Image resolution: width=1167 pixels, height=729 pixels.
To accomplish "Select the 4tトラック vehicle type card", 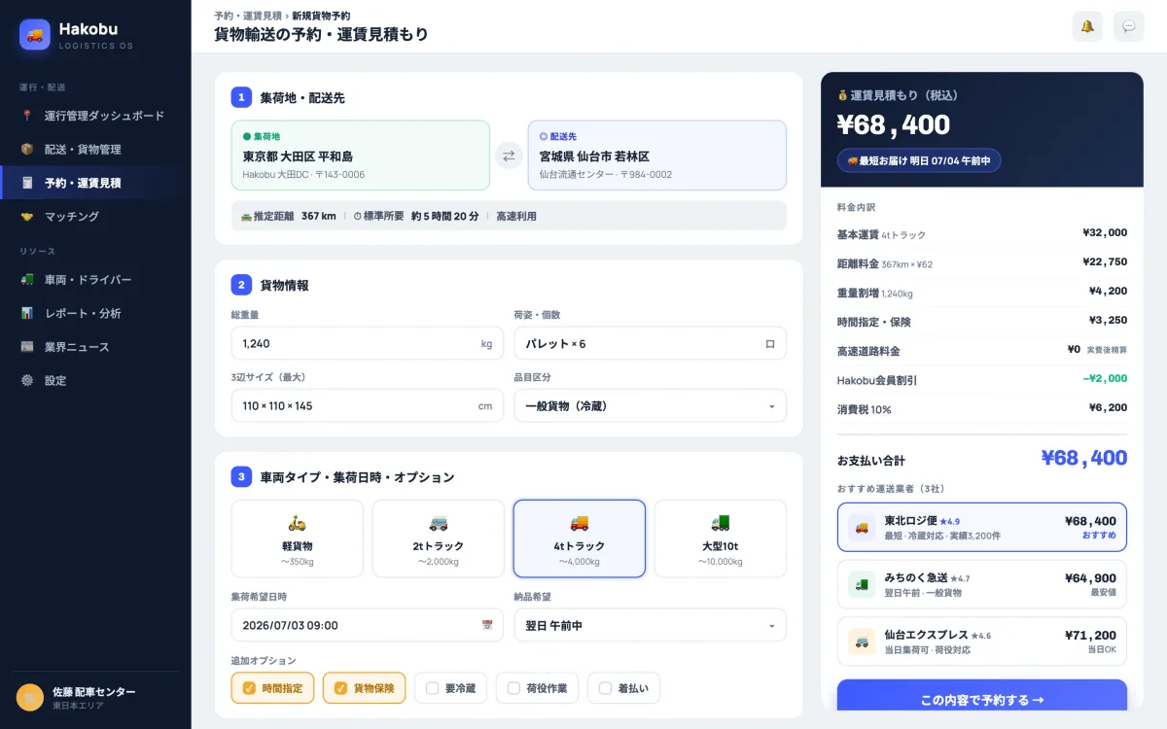I will 580,538.
